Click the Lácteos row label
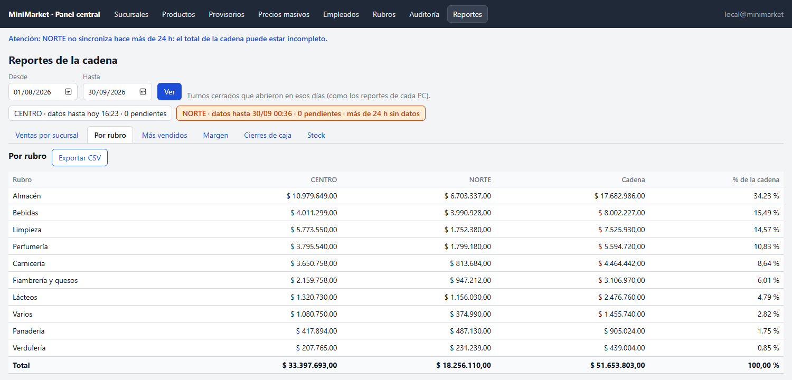The image size is (792, 380). [x=25, y=297]
